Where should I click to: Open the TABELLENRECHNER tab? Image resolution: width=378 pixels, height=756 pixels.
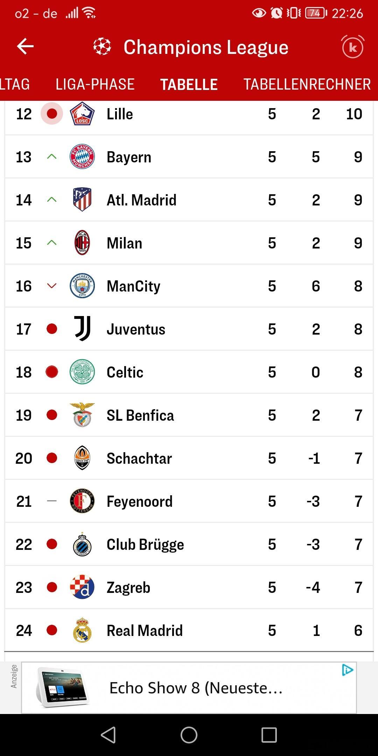[x=307, y=84]
